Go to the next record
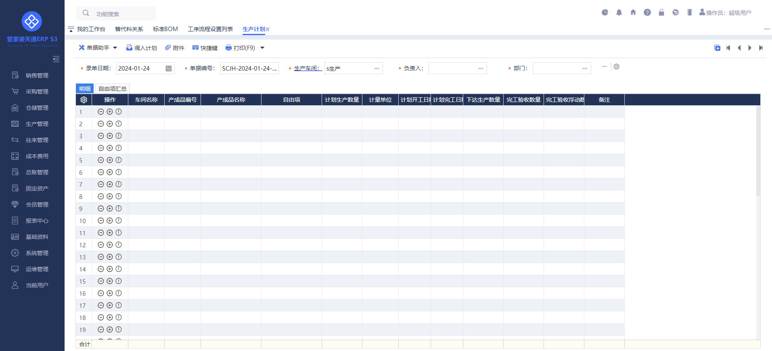Screen dimensions: 772x351 [750, 48]
